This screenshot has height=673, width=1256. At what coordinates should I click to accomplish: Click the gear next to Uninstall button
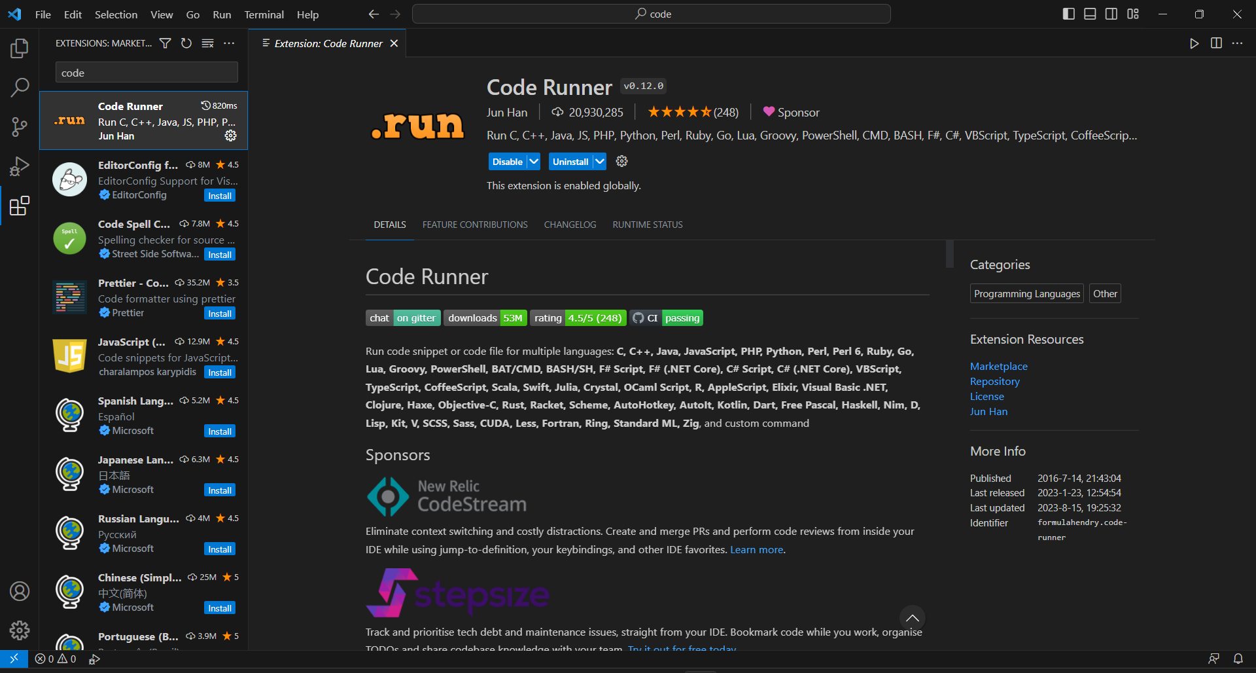pyautogui.click(x=622, y=161)
